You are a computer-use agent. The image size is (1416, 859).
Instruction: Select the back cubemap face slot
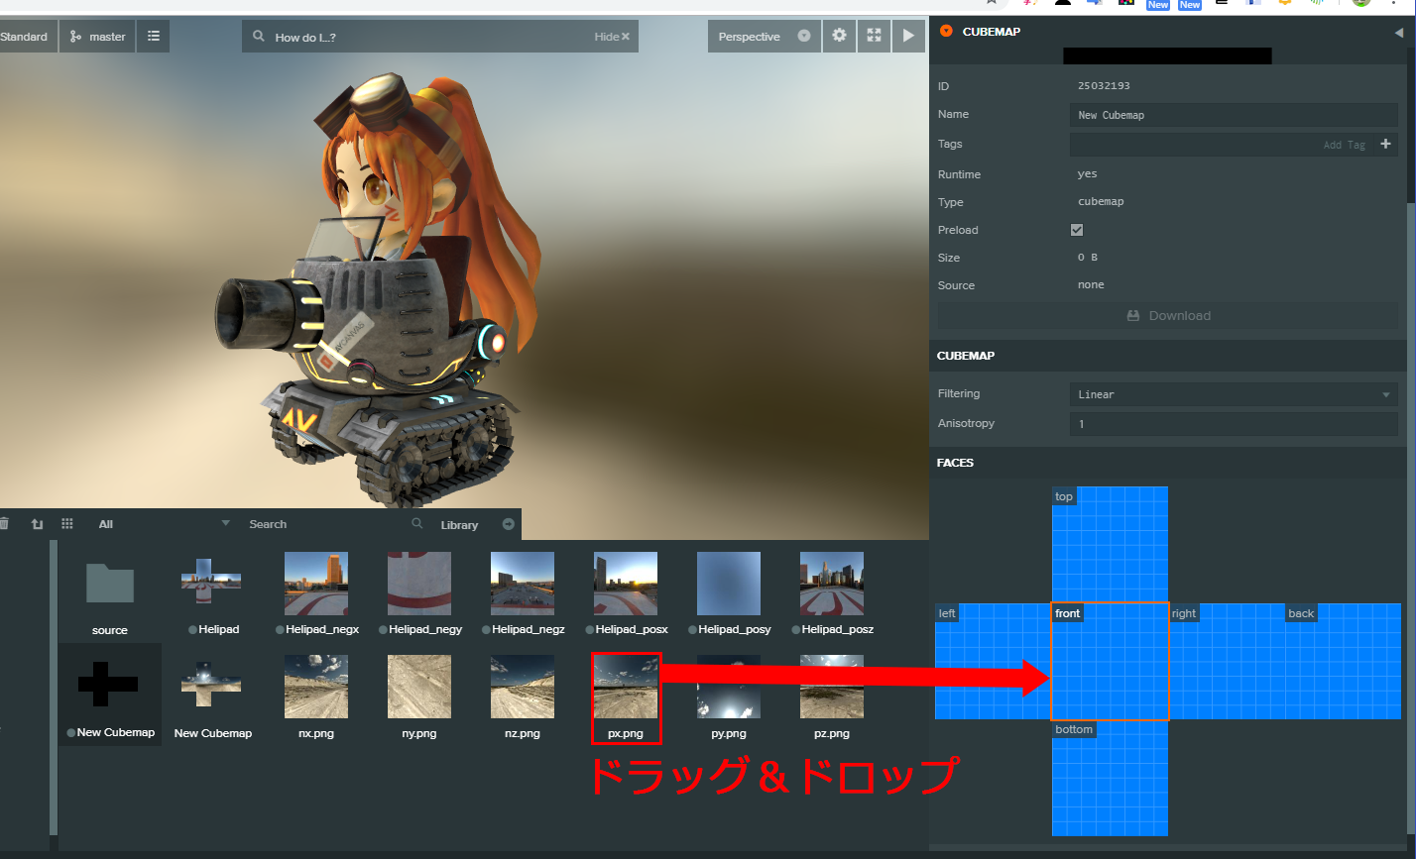1343,661
